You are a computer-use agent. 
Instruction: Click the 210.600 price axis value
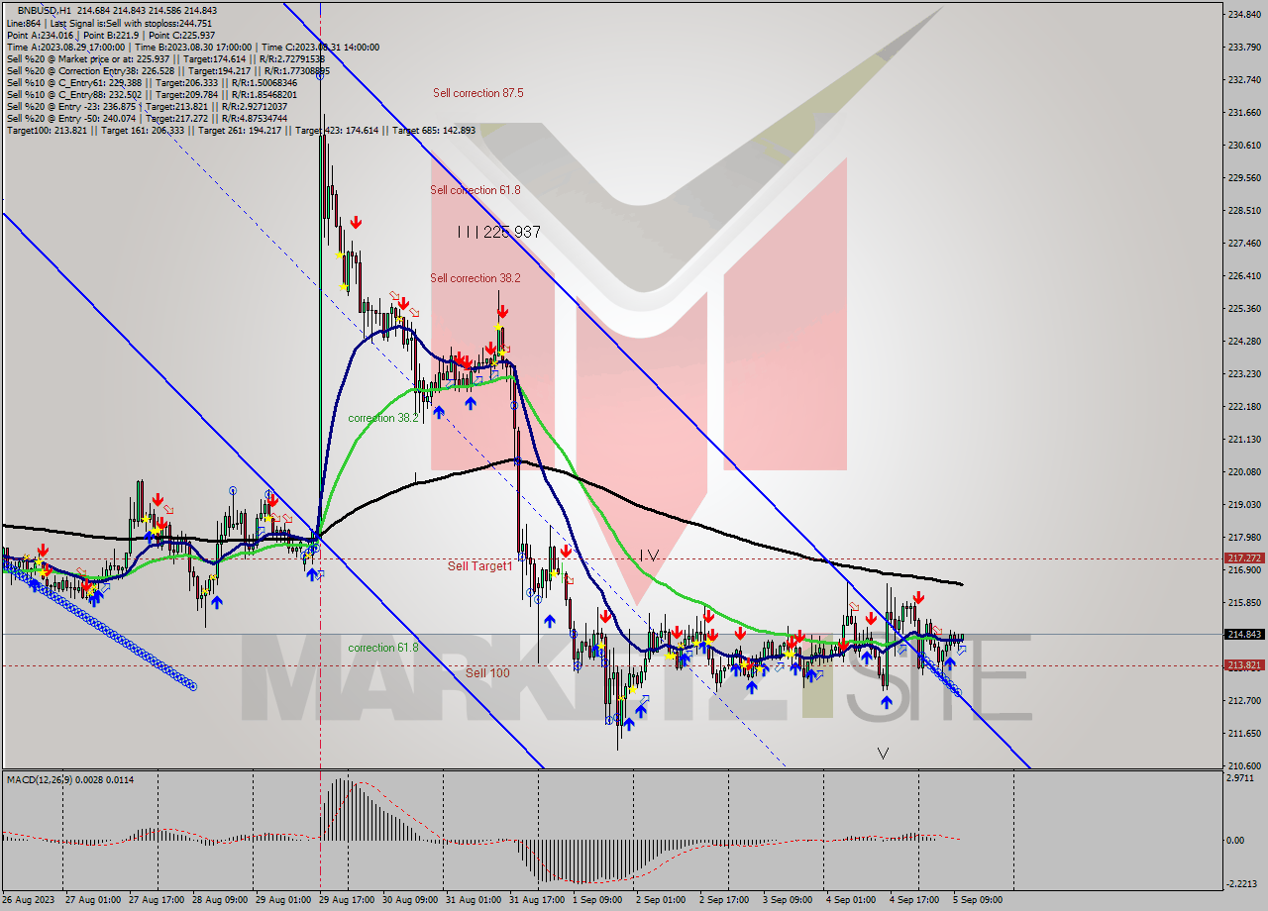[x=1244, y=765]
